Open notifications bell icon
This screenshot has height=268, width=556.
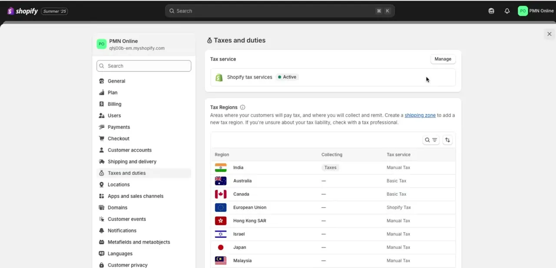(507, 11)
